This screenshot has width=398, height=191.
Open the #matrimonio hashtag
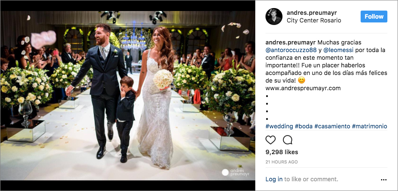coord(370,126)
